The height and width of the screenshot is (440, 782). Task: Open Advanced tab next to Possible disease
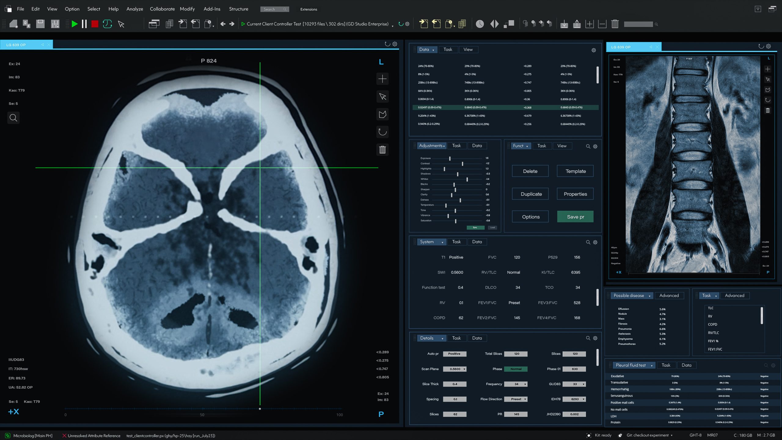[x=669, y=295]
